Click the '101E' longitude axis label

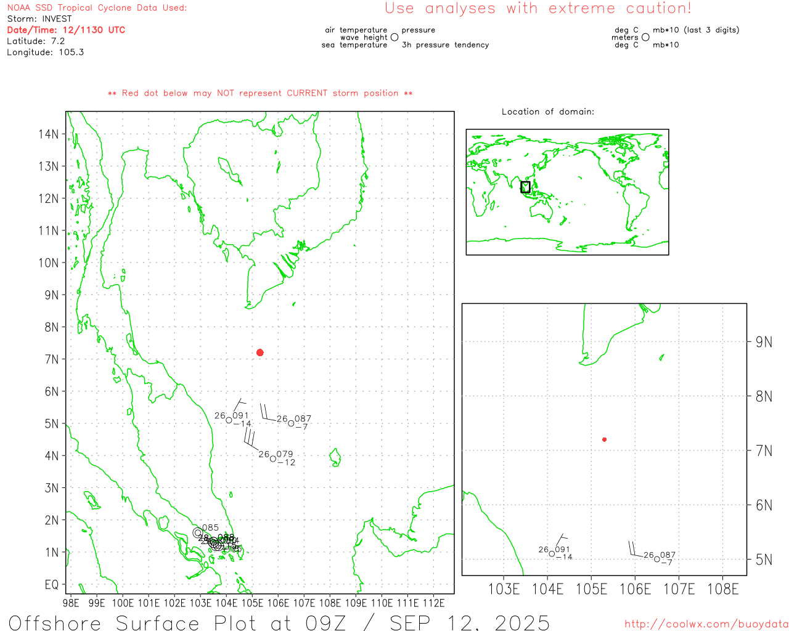pos(149,603)
